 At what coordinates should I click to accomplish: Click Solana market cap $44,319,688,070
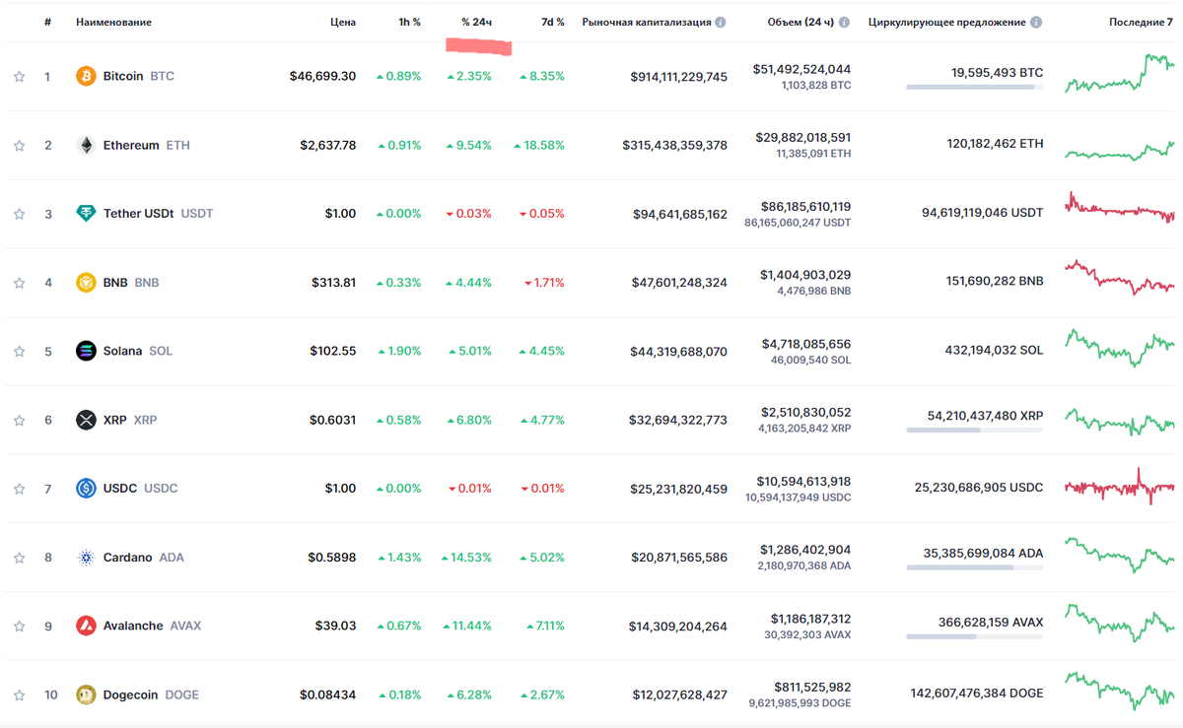[679, 351]
